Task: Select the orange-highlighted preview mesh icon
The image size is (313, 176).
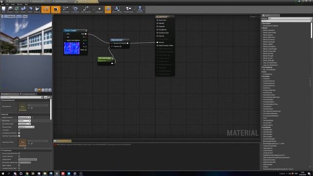Action: 40,90
